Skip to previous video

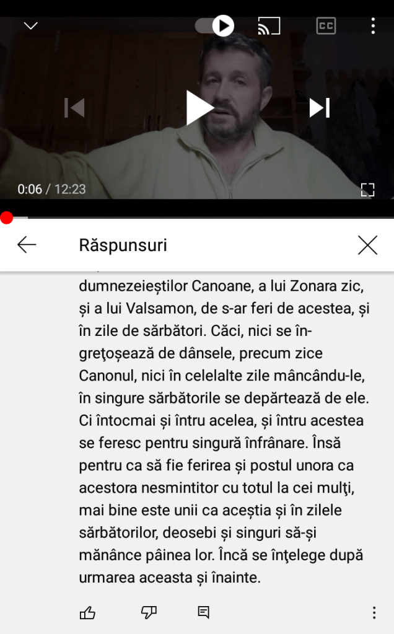pyautogui.click(x=74, y=108)
